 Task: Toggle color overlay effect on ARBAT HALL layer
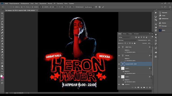125,52
